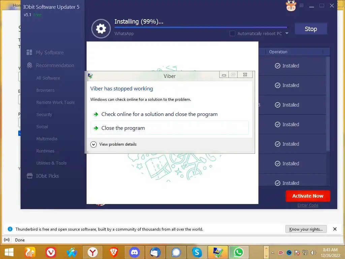Select Security category

tap(44, 114)
